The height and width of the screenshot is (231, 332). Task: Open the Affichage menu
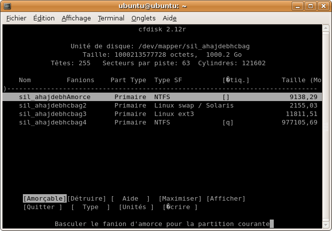[76, 18]
